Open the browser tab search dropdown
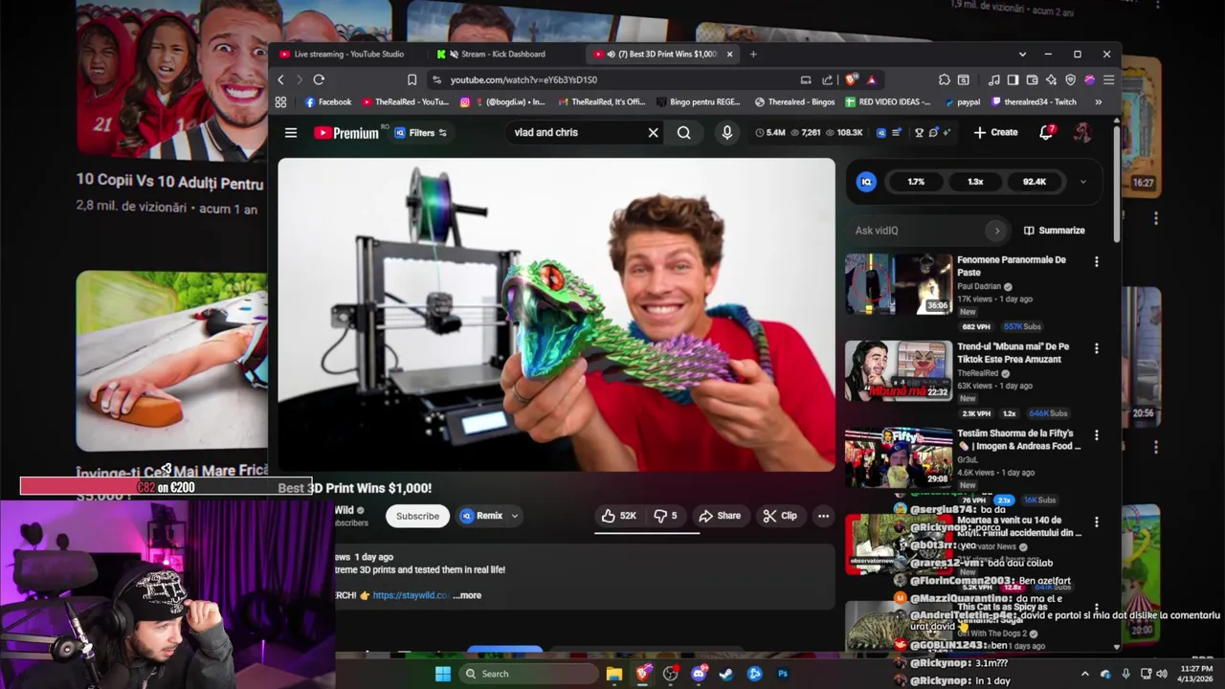This screenshot has width=1225, height=689. tap(1022, 55)
